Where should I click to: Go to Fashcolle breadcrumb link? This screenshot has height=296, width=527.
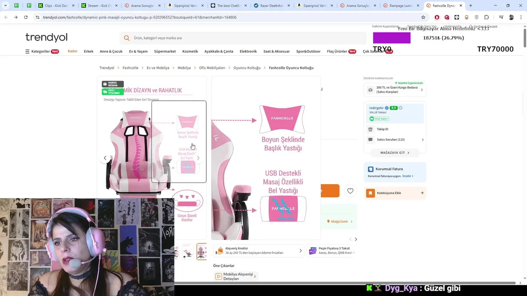(x=131, y=68)
